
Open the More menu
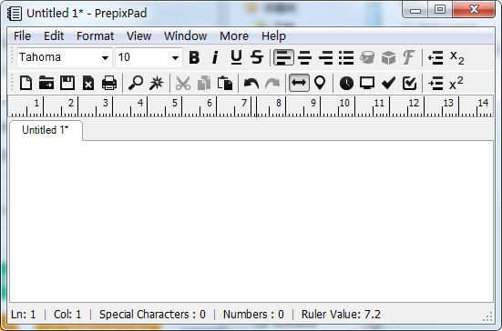click(234, 36)
